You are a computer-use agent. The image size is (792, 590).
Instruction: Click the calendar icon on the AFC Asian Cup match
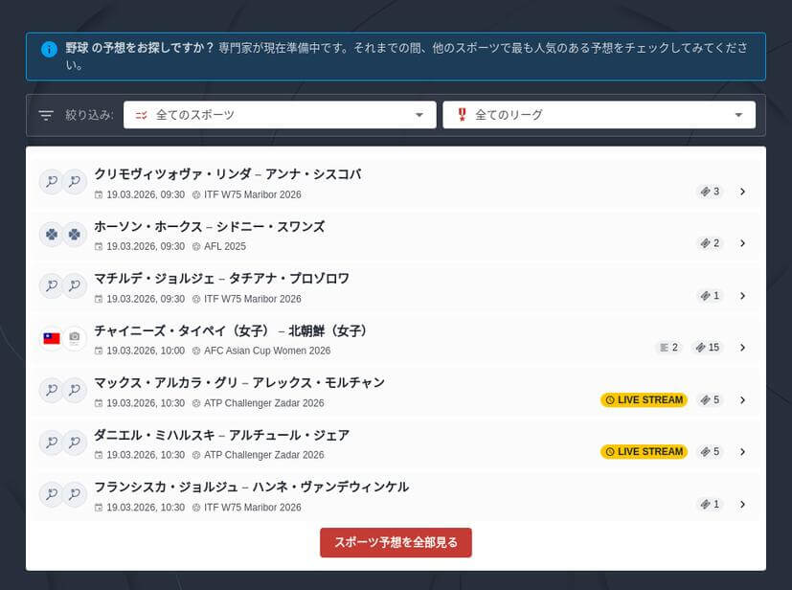pos(98,351)
